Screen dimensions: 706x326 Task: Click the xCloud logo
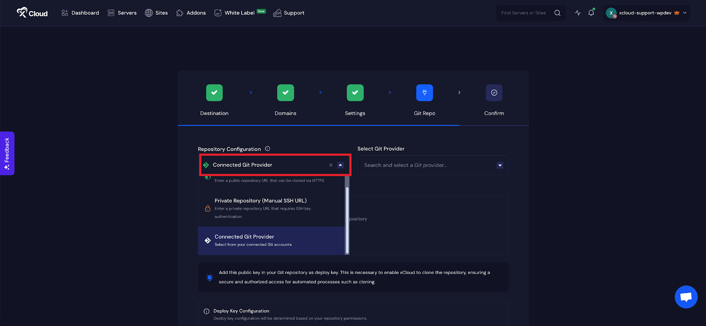click(x=32, y=13)
